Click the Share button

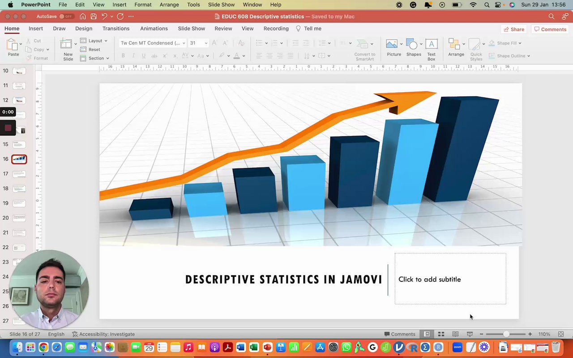(x=514, y=29)
